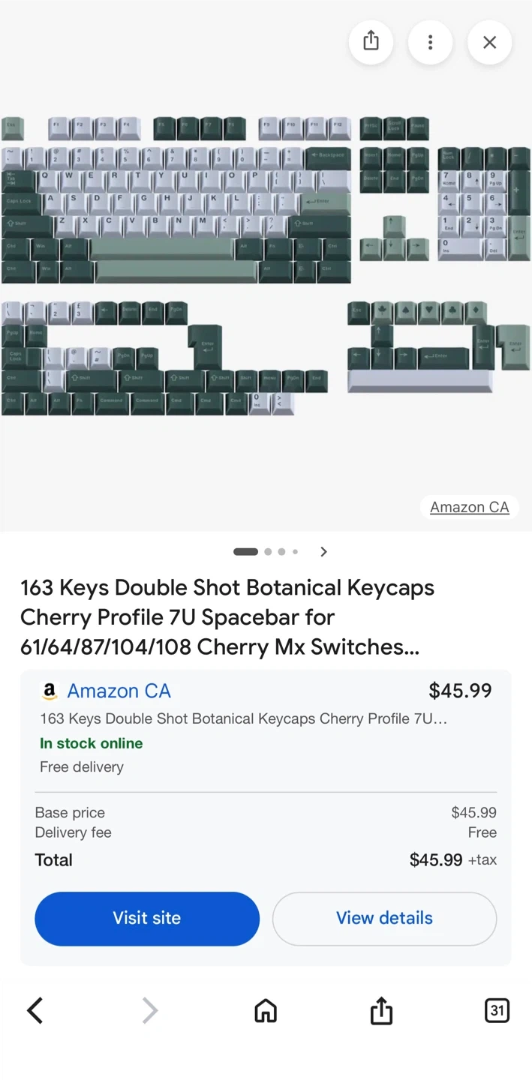Close the product preview with the X
532x1080 pixels.
pyautogui.click(x=489, y=41)
